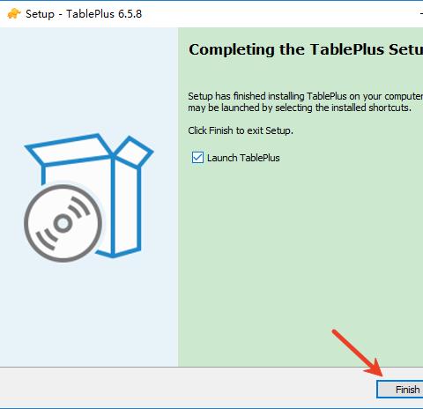This screenshot has height=409, width=423.
Task: Click the TablePlus elephant icon in title bar
Action: 14,13
